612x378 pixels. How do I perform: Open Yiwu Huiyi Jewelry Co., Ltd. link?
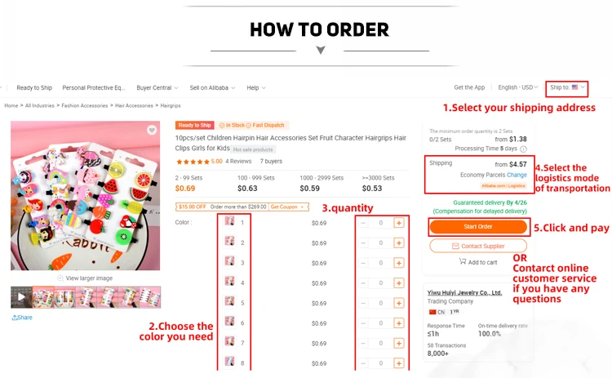coord(464,292)
